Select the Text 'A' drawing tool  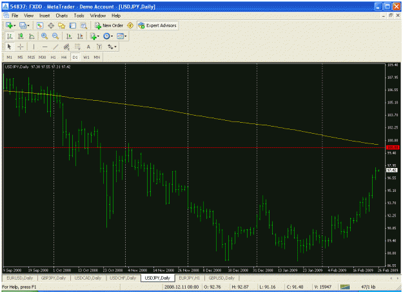point(88,47)
